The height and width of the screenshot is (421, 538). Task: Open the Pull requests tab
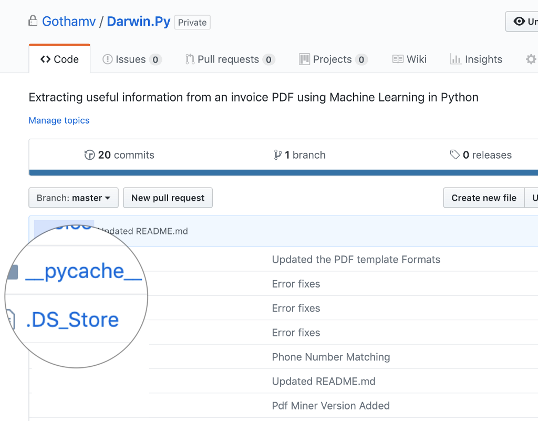pyautogui.click(x=230, y=59)
